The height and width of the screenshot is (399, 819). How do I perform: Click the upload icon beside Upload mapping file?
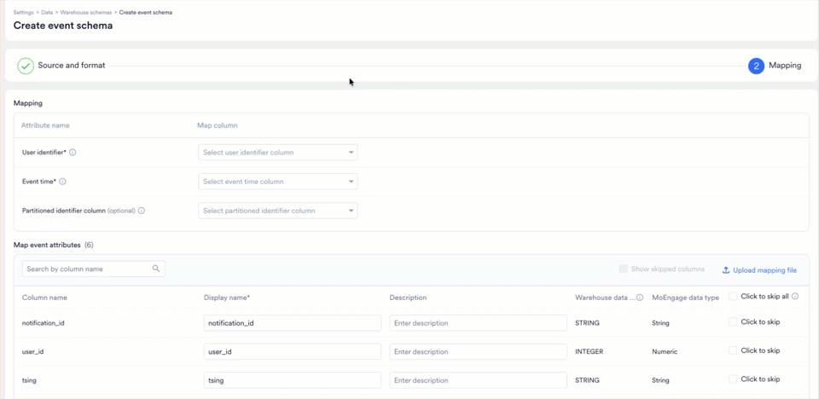(725, 270)
